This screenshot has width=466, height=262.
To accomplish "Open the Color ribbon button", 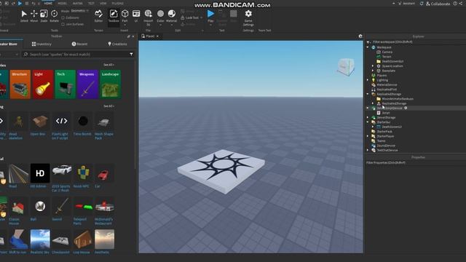I will [160, 17].
